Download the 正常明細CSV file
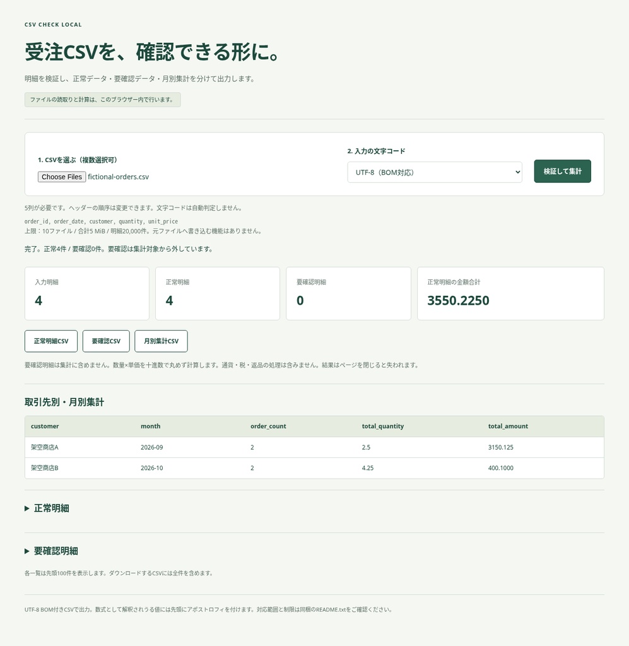 pos(51,341)
